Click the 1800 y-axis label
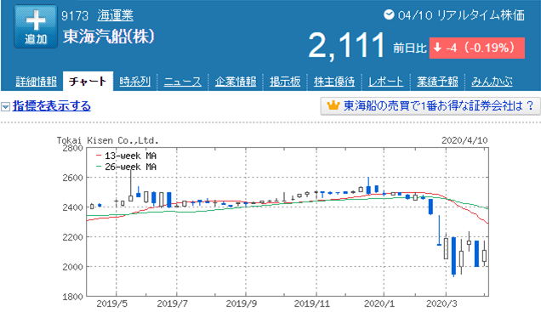541x312 pixels. [x=73, y=297]
